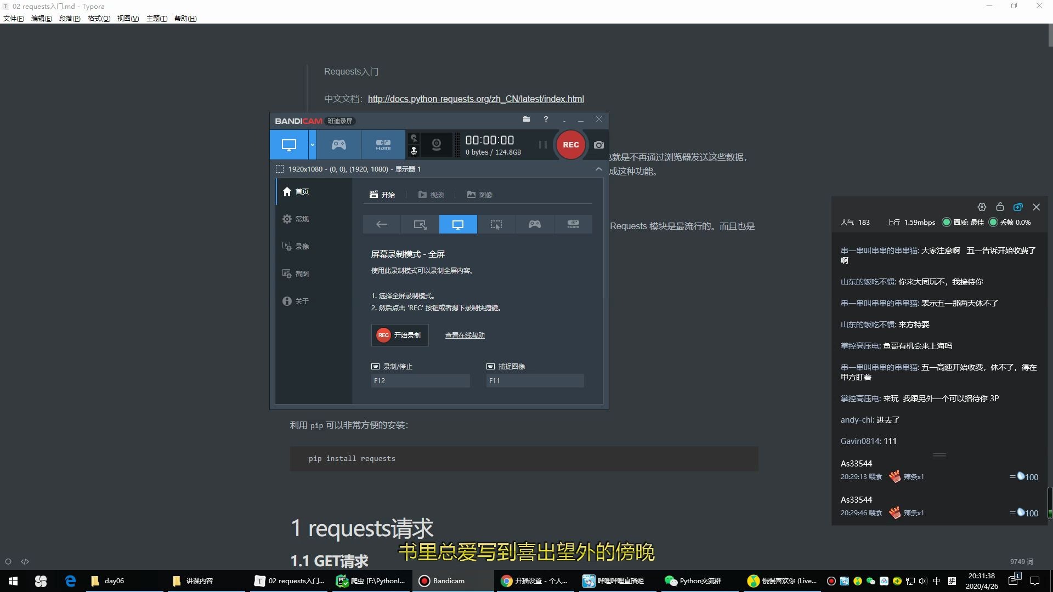Switch to HDMI device recording mode
Image resolution: width=1053 pixels, height=592 pixels.
383,144
